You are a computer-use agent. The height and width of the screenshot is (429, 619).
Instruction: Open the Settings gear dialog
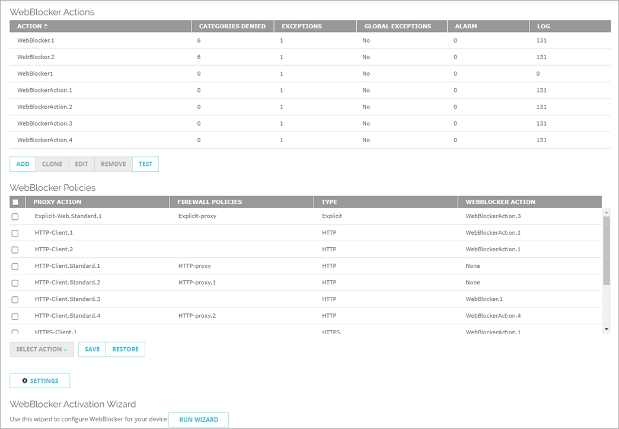click(x=40, y=380)
